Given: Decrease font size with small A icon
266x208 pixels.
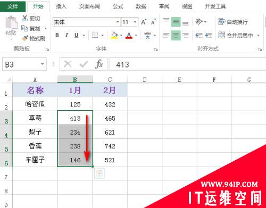Looking at the screenshot, I should (x=153, y=22).
